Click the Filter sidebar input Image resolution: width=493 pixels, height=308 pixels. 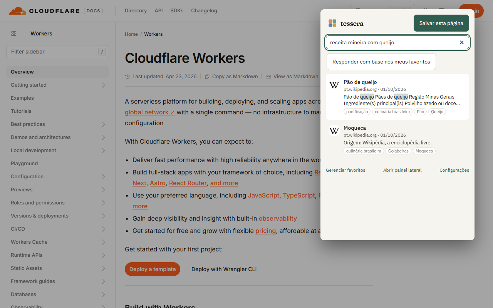coord(57,52)
